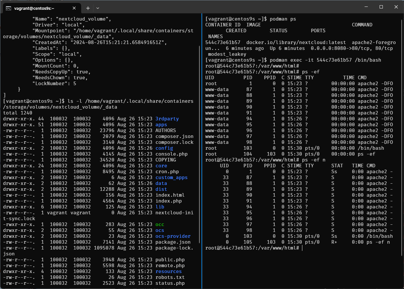The image size is (404, 289).
Task: Click the custom_apps directory entry
Action: tap(171, 177)
